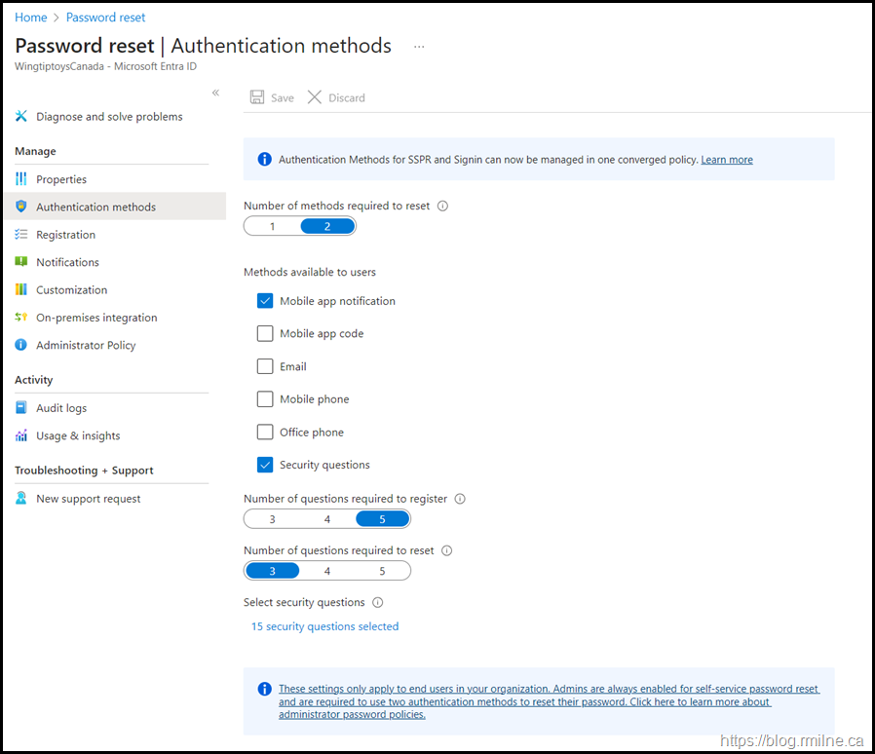875x754 pixels.
Task: Click the Registration checklist icon
Action: [21, 235]
